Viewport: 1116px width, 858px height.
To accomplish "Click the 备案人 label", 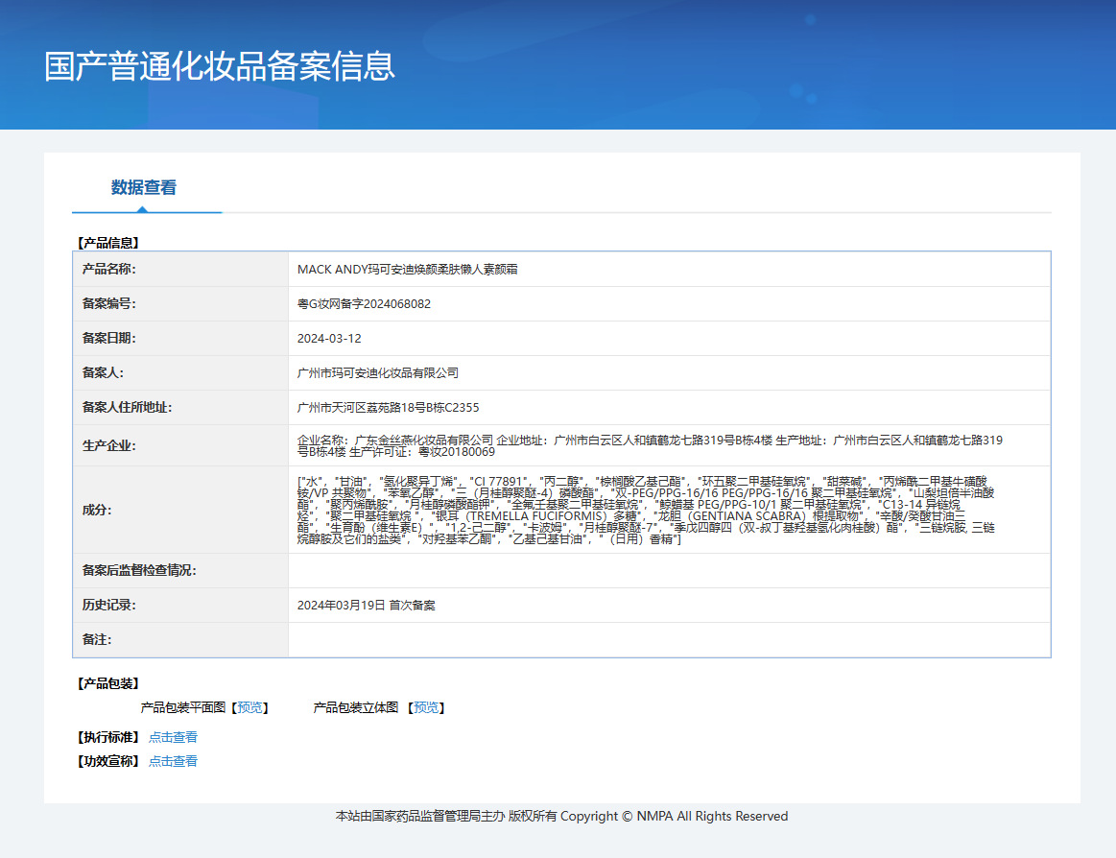I will pos(103,372).
